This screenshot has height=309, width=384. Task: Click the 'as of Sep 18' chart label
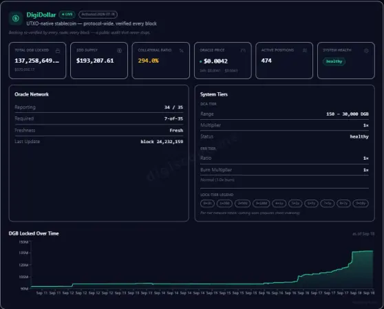coord(363,234)
